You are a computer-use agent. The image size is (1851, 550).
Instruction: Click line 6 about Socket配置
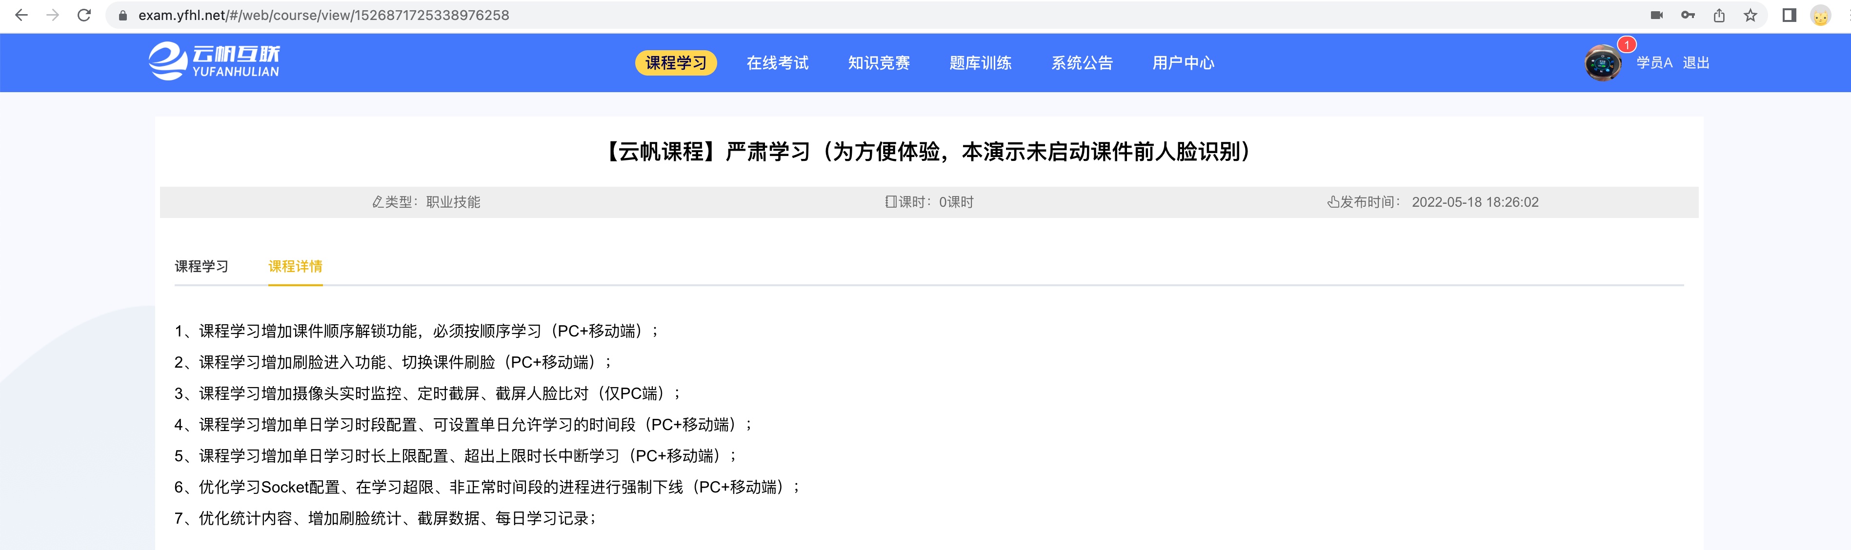(487, 487)
